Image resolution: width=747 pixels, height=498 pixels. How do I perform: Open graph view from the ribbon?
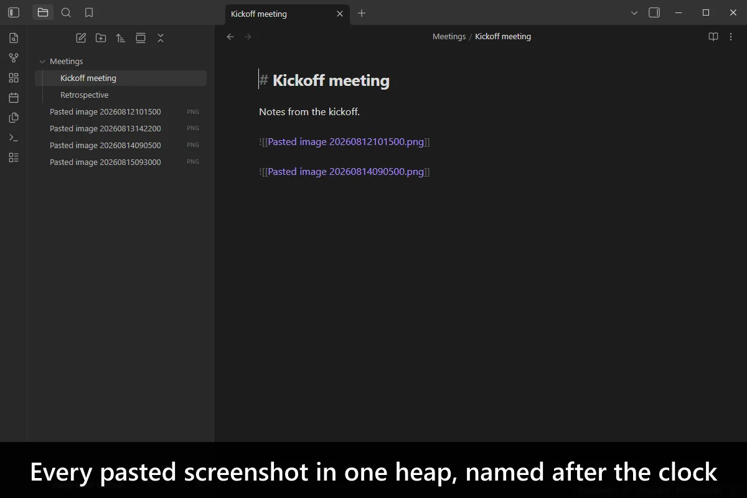(14, 58)
